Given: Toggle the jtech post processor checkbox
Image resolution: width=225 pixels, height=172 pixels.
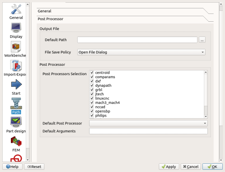Looking at the screenshot, I should click(92, 94).
